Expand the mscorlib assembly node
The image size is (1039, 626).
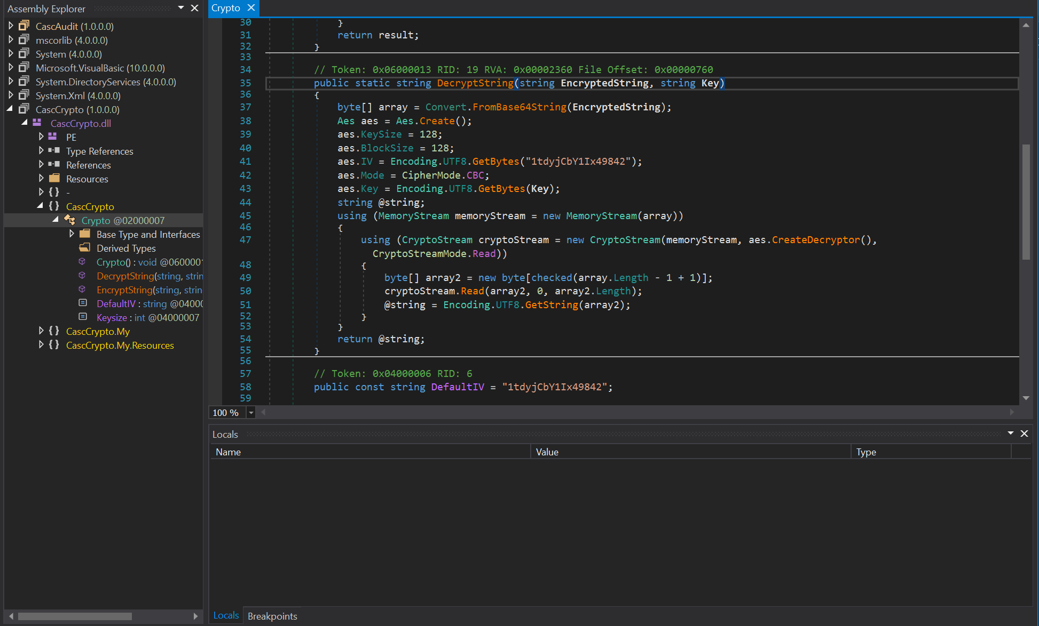point(11,40)
